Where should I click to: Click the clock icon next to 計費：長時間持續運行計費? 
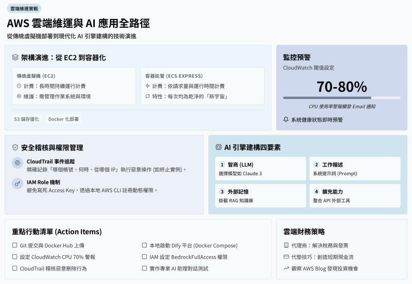click(19, 86)
